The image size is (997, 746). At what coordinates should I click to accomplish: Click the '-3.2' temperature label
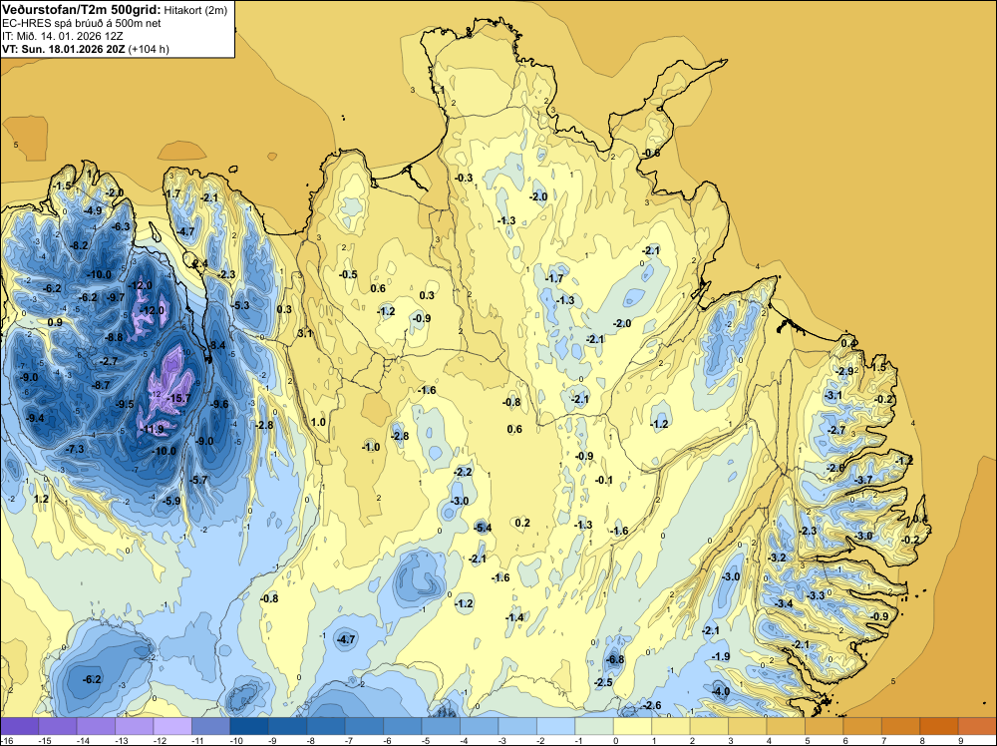coord(777,558)
